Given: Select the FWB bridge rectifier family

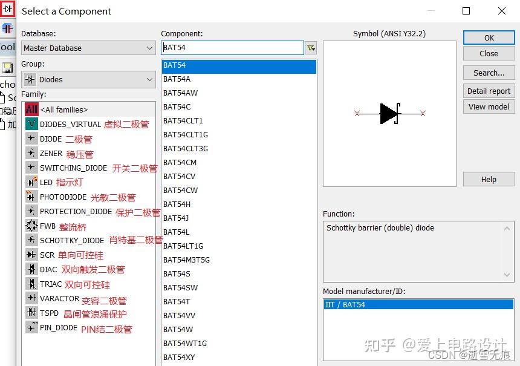Looking at the screenshot, I should point(31,226).
